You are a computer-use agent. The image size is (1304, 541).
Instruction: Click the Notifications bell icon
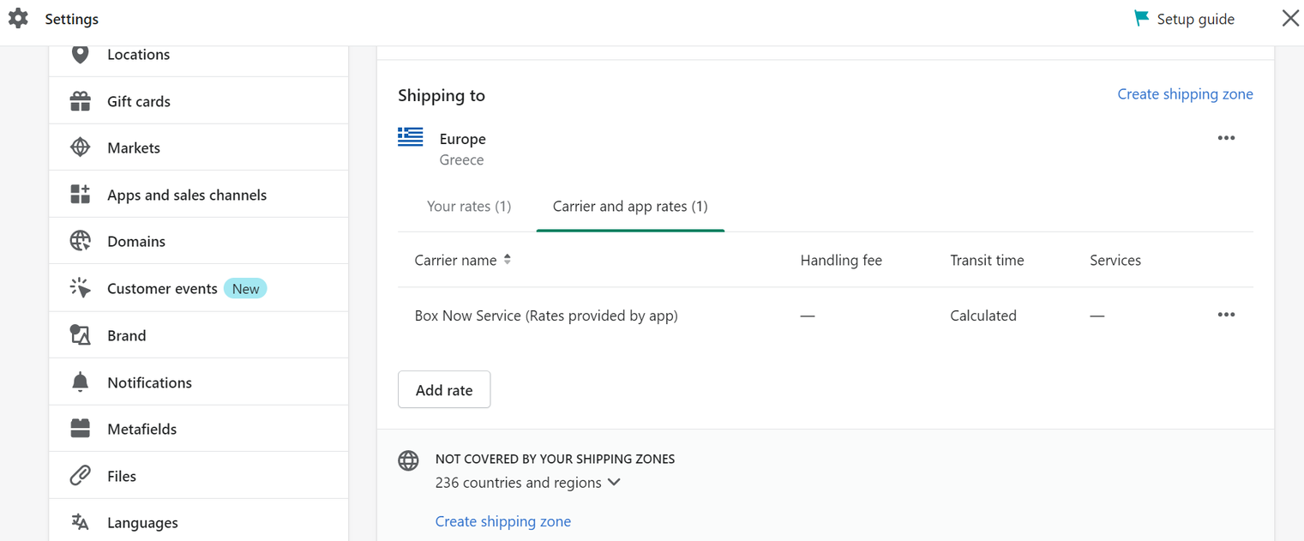[x=80, y=382]
